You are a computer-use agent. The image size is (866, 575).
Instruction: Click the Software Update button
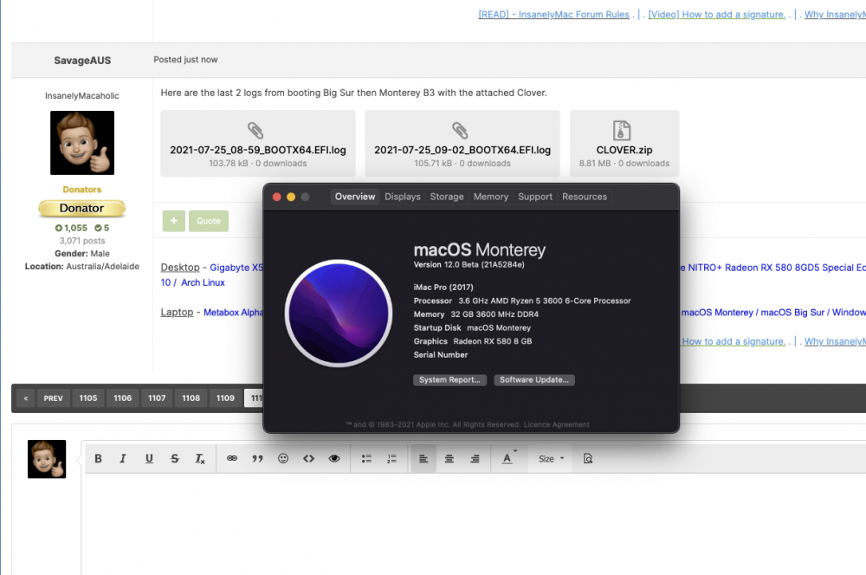534,380
